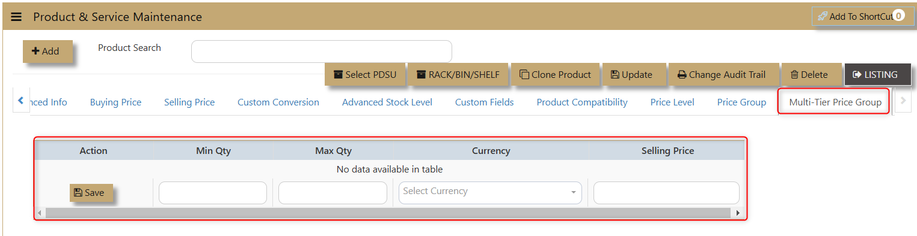This screenshot has height=236, width=917.
Task: Open Advanced Stock Level tab
Action: click(387, 102)
